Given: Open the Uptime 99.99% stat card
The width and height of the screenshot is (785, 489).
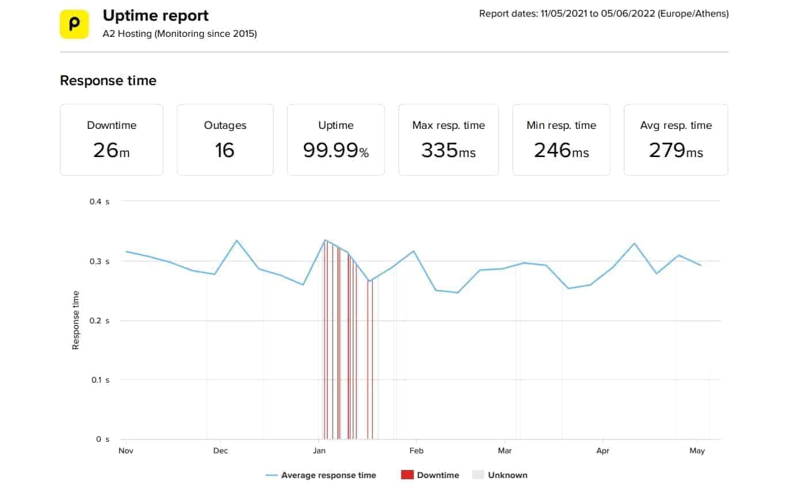Looking at the screenshot, I should pos(336,140).
